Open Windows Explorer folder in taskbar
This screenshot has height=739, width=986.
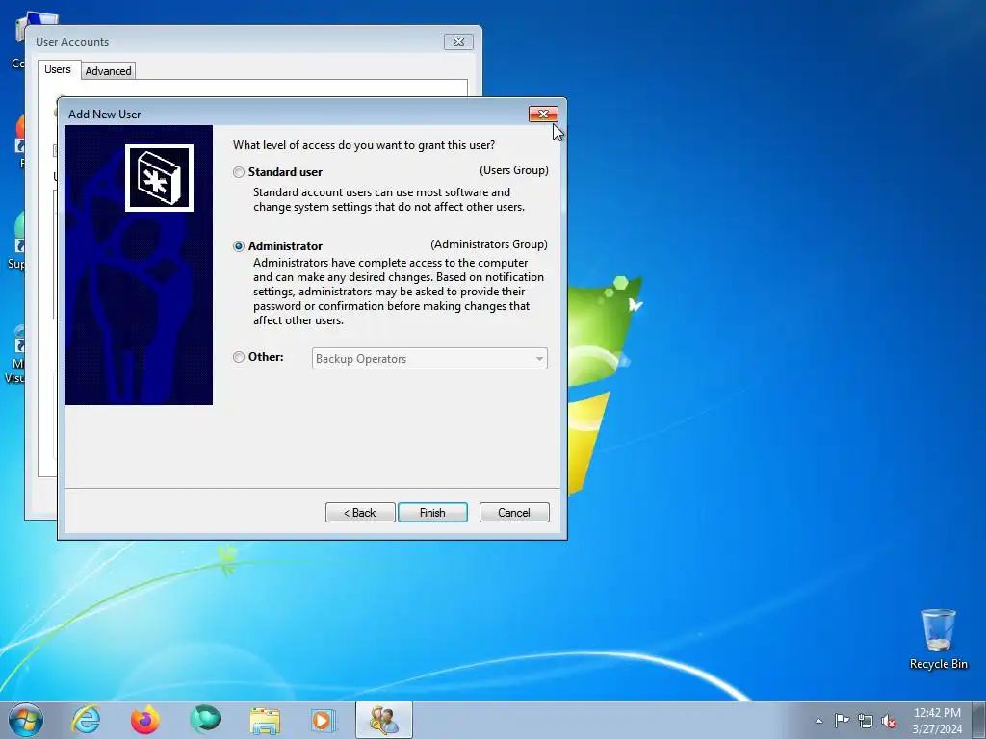tap(265, 720)
